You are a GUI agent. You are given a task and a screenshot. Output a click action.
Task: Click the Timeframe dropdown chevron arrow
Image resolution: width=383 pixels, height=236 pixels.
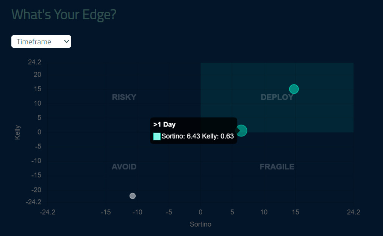click(x=67, y=41)
